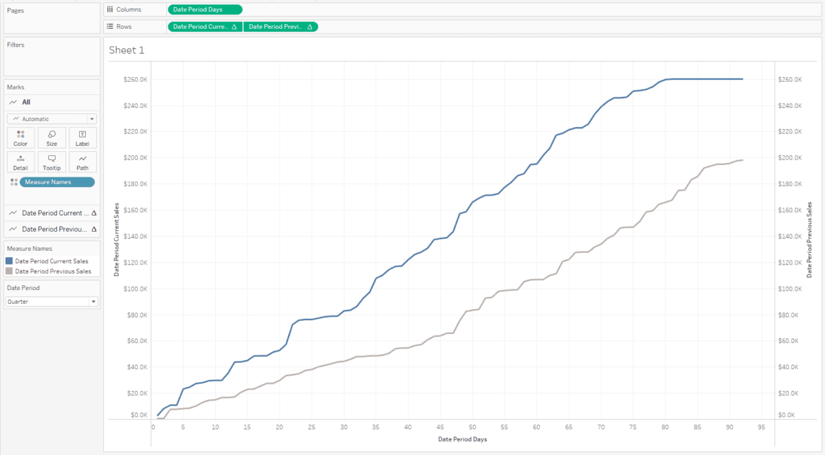Expand the Date Period Previous marks section
825x455 pixels.
click(52, 230)
